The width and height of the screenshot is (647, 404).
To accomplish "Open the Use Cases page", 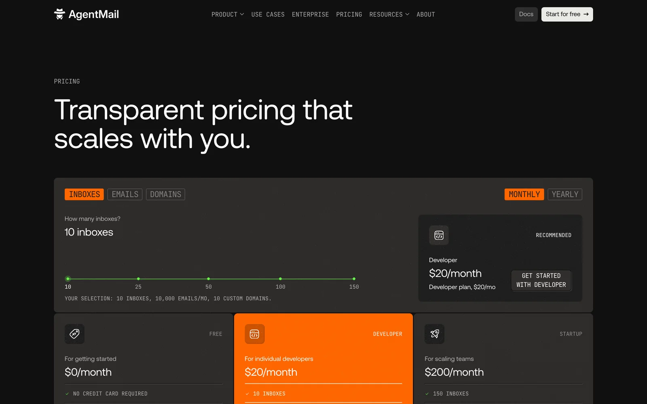I will coord(268,14).
